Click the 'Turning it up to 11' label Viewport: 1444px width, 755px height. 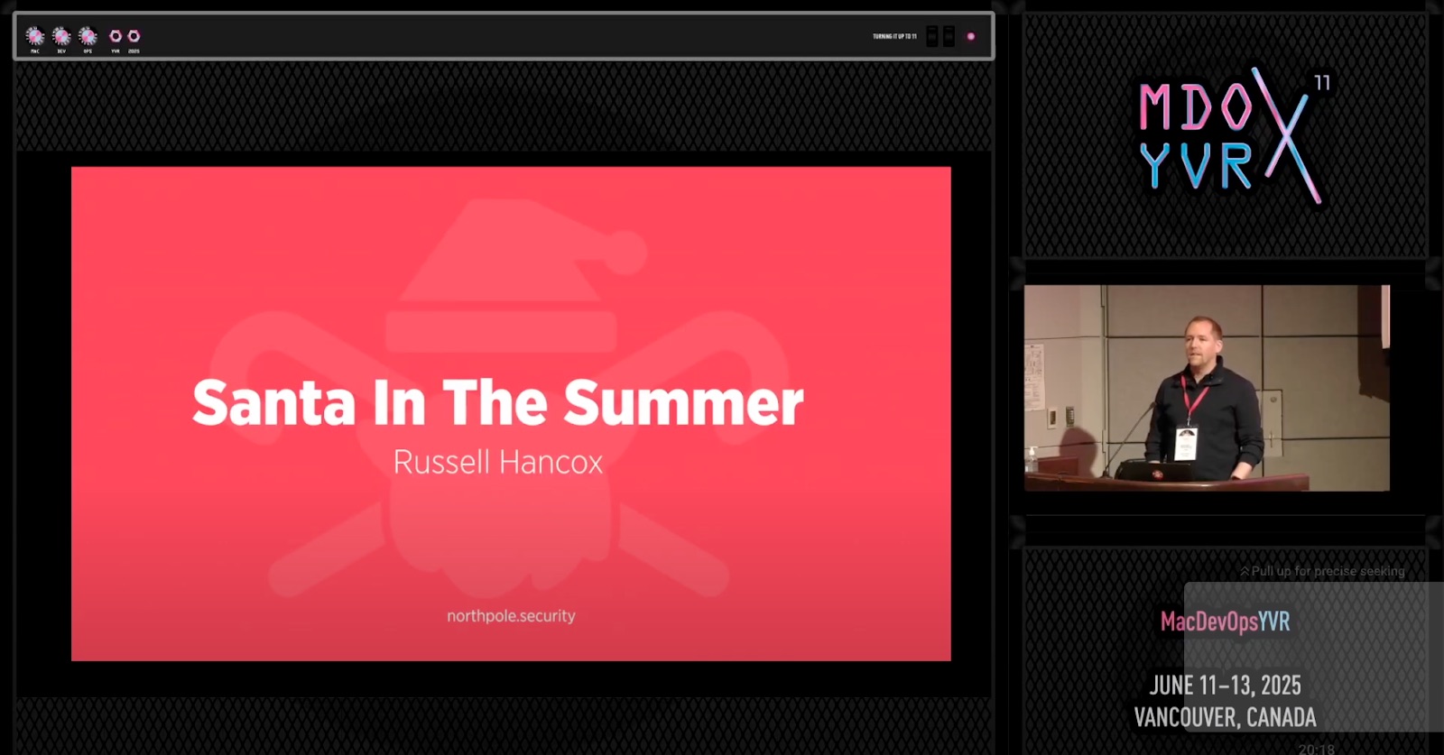[x=893, y=37]
